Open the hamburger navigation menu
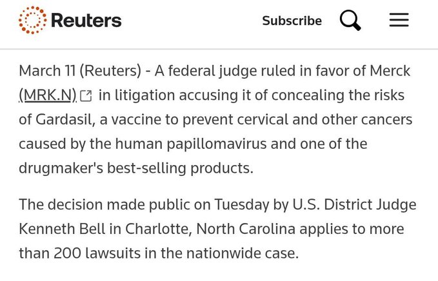 tap(399, 21)
